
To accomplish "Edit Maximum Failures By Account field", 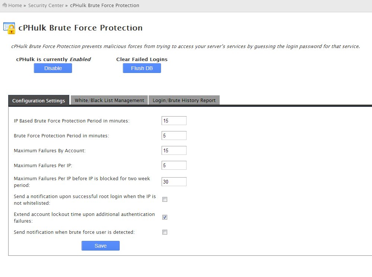I will tap(174, 150).
